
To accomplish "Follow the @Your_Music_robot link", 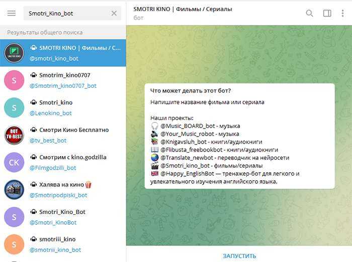I will pyautogui.click(x=187, y=134).
